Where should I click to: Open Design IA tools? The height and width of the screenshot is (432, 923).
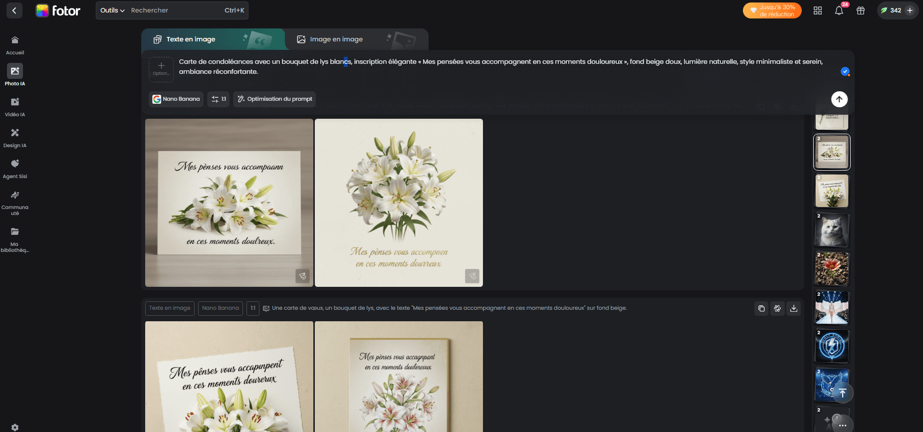click(15, 137)
